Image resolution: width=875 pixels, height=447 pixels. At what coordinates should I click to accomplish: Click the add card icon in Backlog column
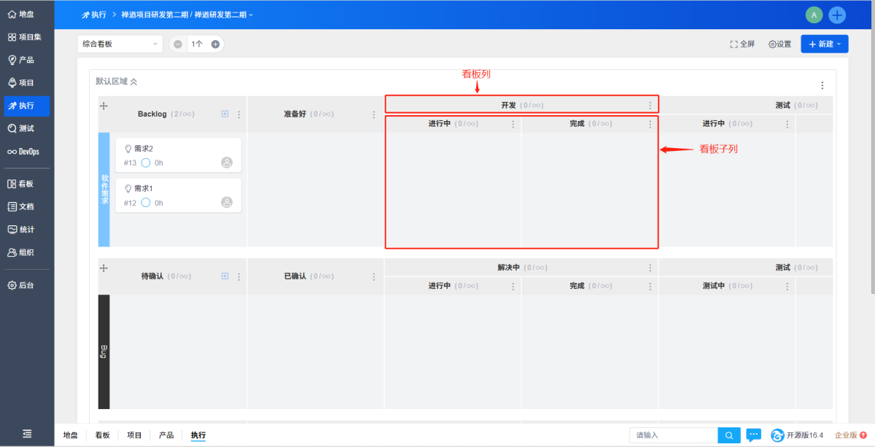[225, 114]
